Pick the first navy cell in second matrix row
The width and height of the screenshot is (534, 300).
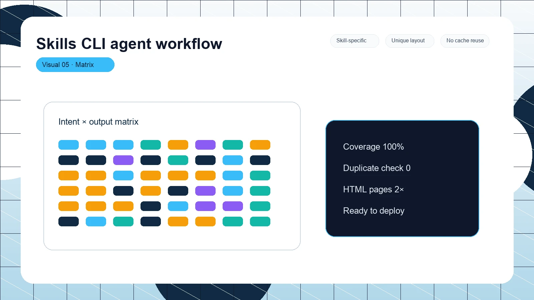pyautogui.click(x=68, y=160)
